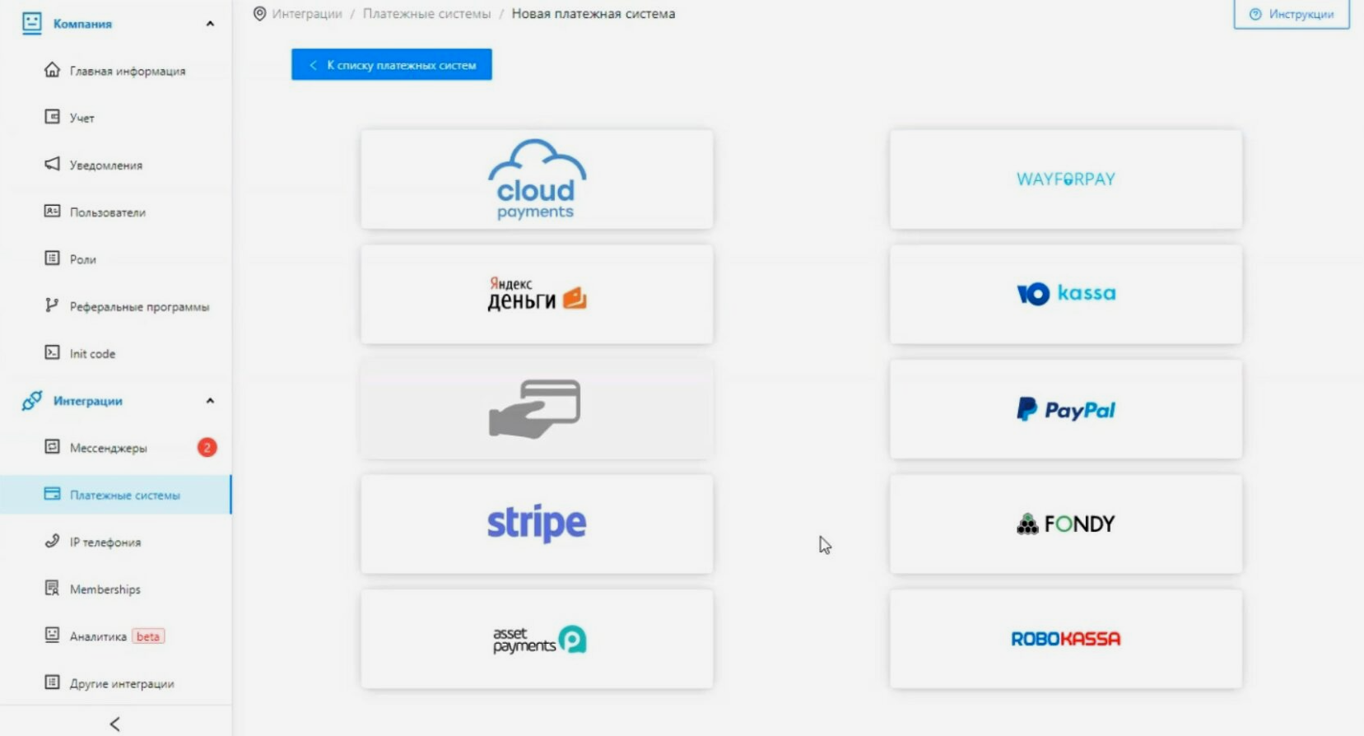Choose the Fondy payment system
This screenshot has width=1364, height=736.
point(1065,524)
